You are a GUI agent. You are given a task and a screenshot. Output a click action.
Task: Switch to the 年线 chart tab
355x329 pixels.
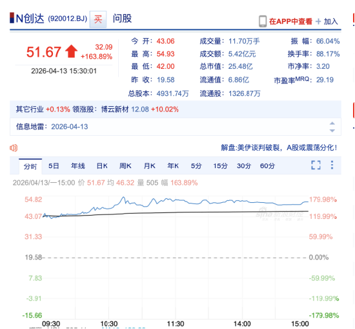78,166
